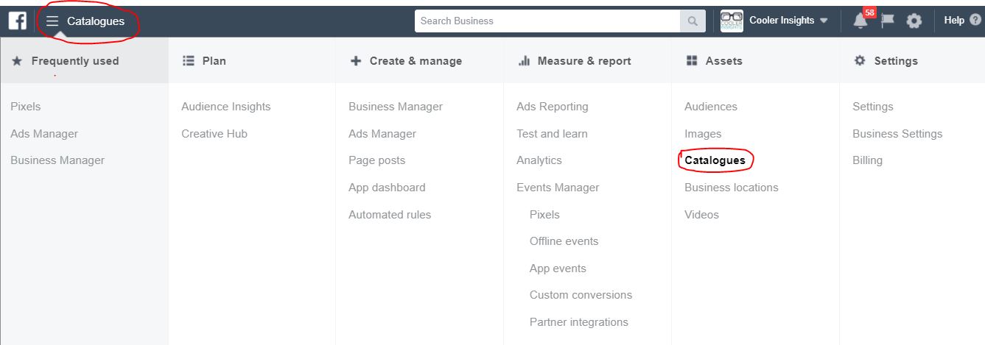Open the settings gear in top bar
This screenshot has width=985, height=345.
[914, 21]
